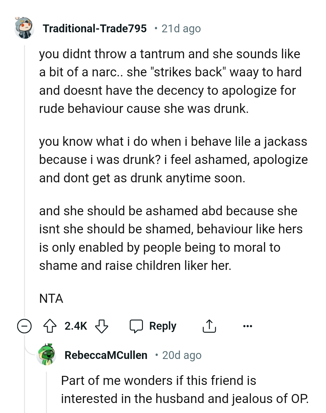Downvote the comment using the down arrow

point(102,326)
